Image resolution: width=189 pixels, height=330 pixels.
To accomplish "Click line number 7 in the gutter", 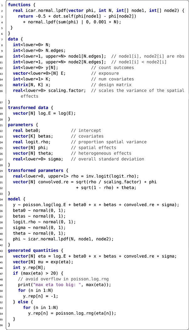I will (2, 39).
